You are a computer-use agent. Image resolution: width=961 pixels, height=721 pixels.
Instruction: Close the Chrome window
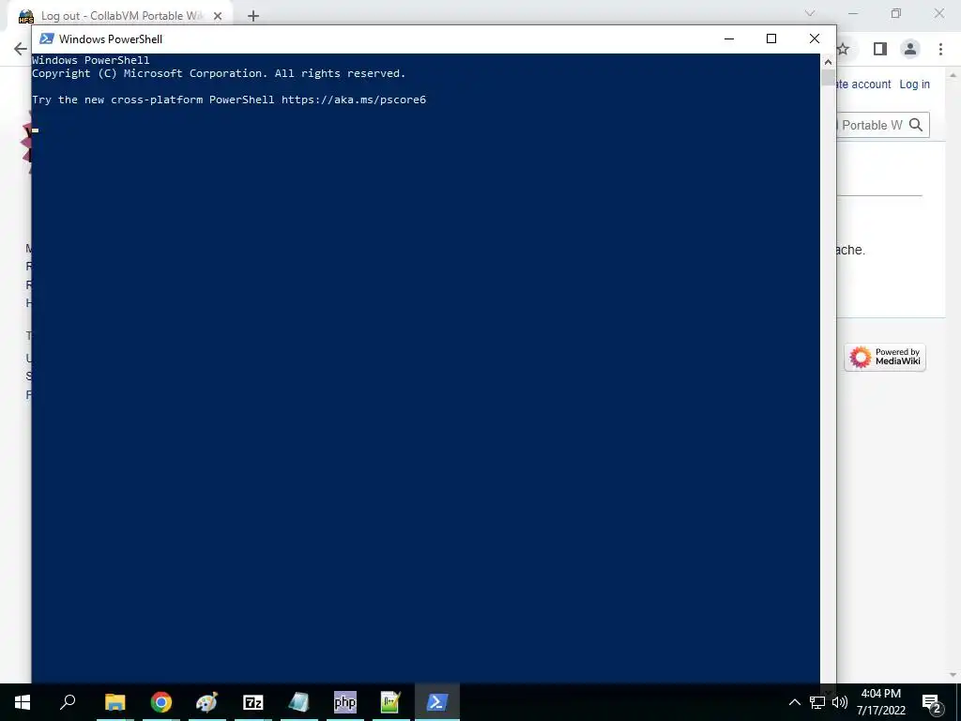(x=938, y=13)
